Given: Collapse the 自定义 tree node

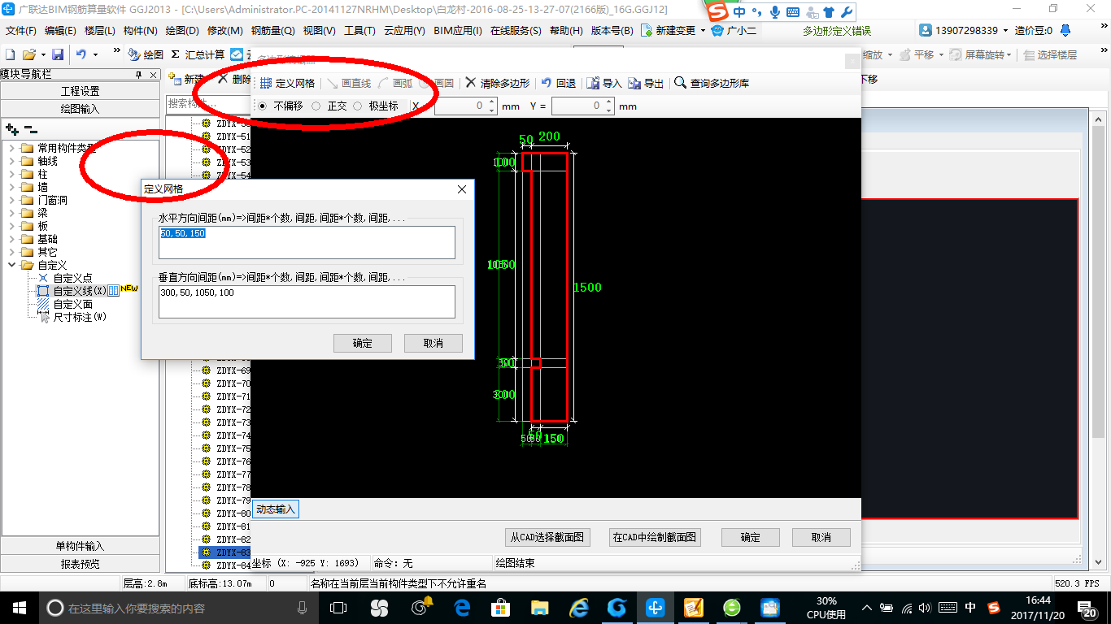Looking at the screenshot, I should tap(11, 265).
